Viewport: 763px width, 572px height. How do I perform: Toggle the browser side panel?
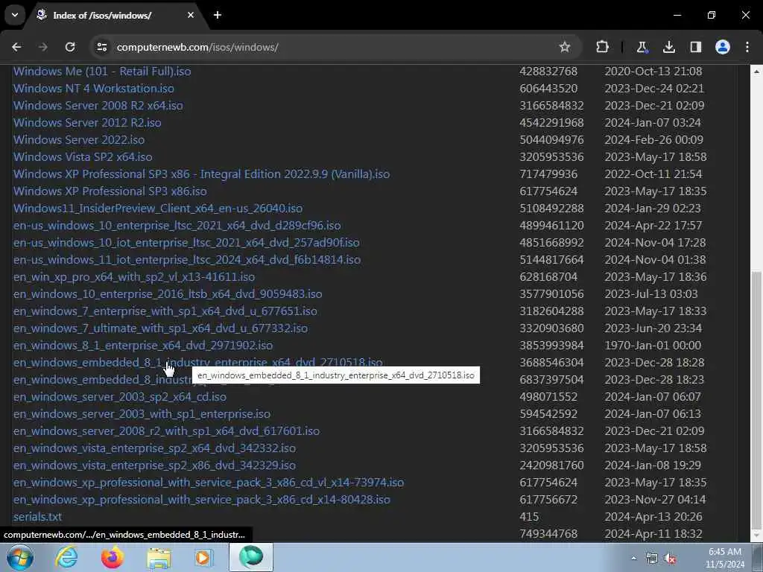point(696,47)
